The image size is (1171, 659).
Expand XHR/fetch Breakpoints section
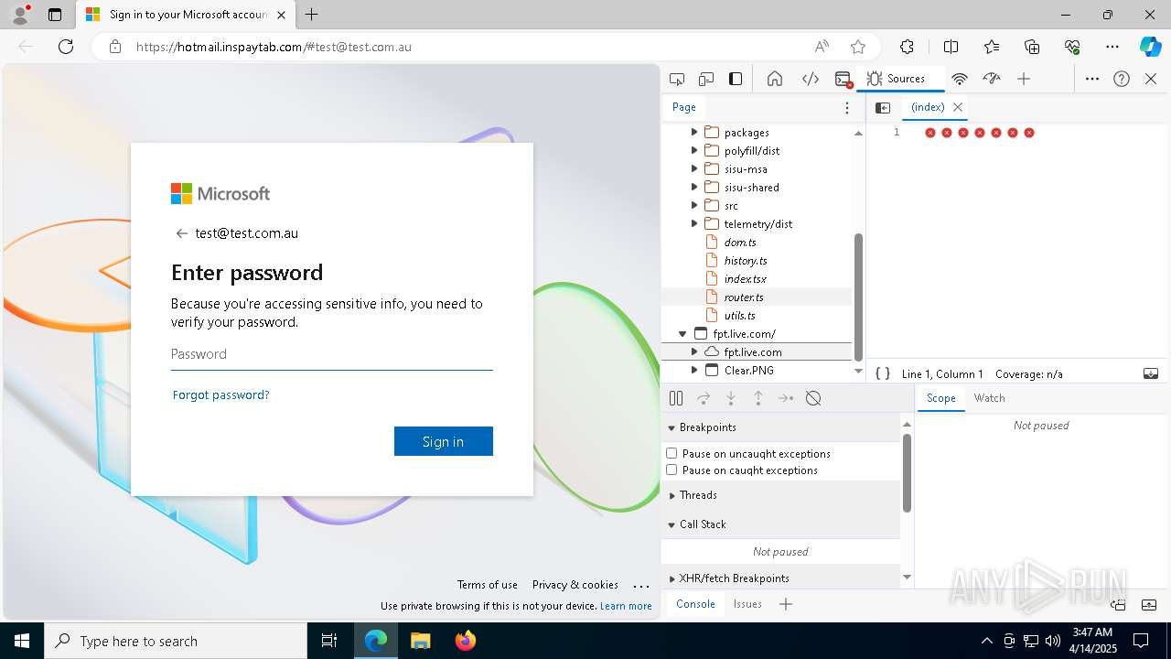pyautogui.click(x=671, y=578)
